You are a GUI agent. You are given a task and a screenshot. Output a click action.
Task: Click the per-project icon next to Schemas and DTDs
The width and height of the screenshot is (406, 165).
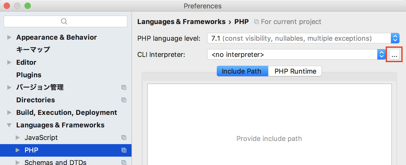coord(124,162)
